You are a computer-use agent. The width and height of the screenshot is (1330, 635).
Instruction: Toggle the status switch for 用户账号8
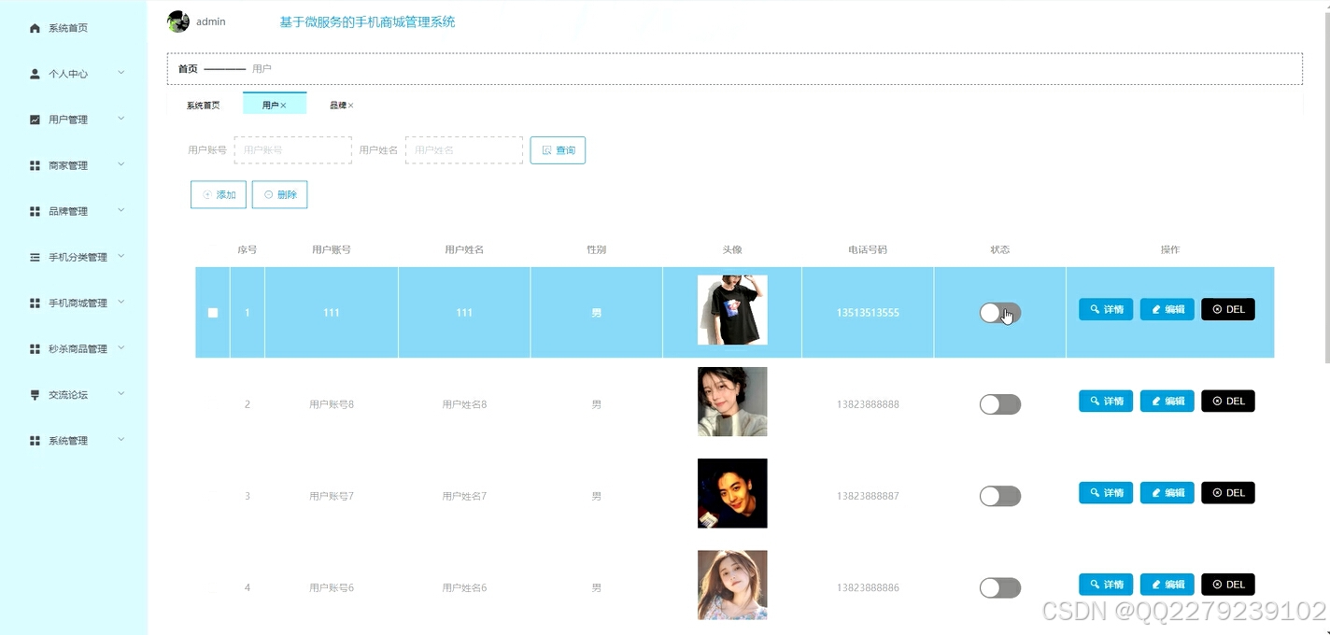[1000, 404]
